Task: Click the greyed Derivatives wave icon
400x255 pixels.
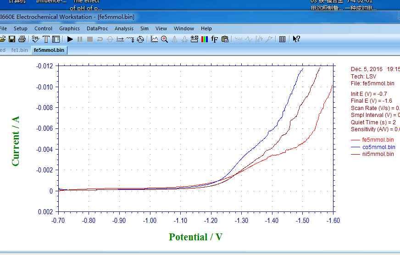Action: (x=249, y=39)
